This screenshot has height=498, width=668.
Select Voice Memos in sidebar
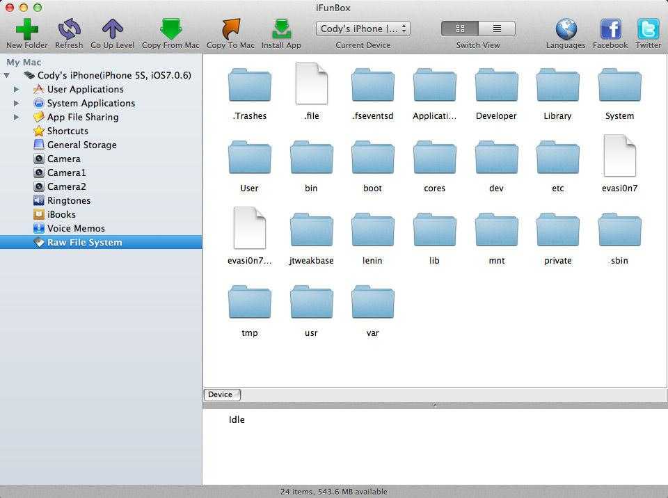click(69, 228)
